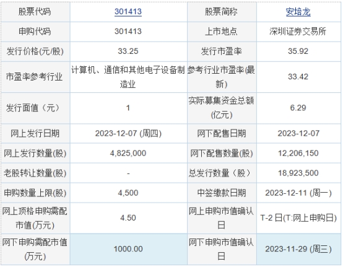
Task: Open the 安培龙 stock name link
Action: tap(298, 12)
